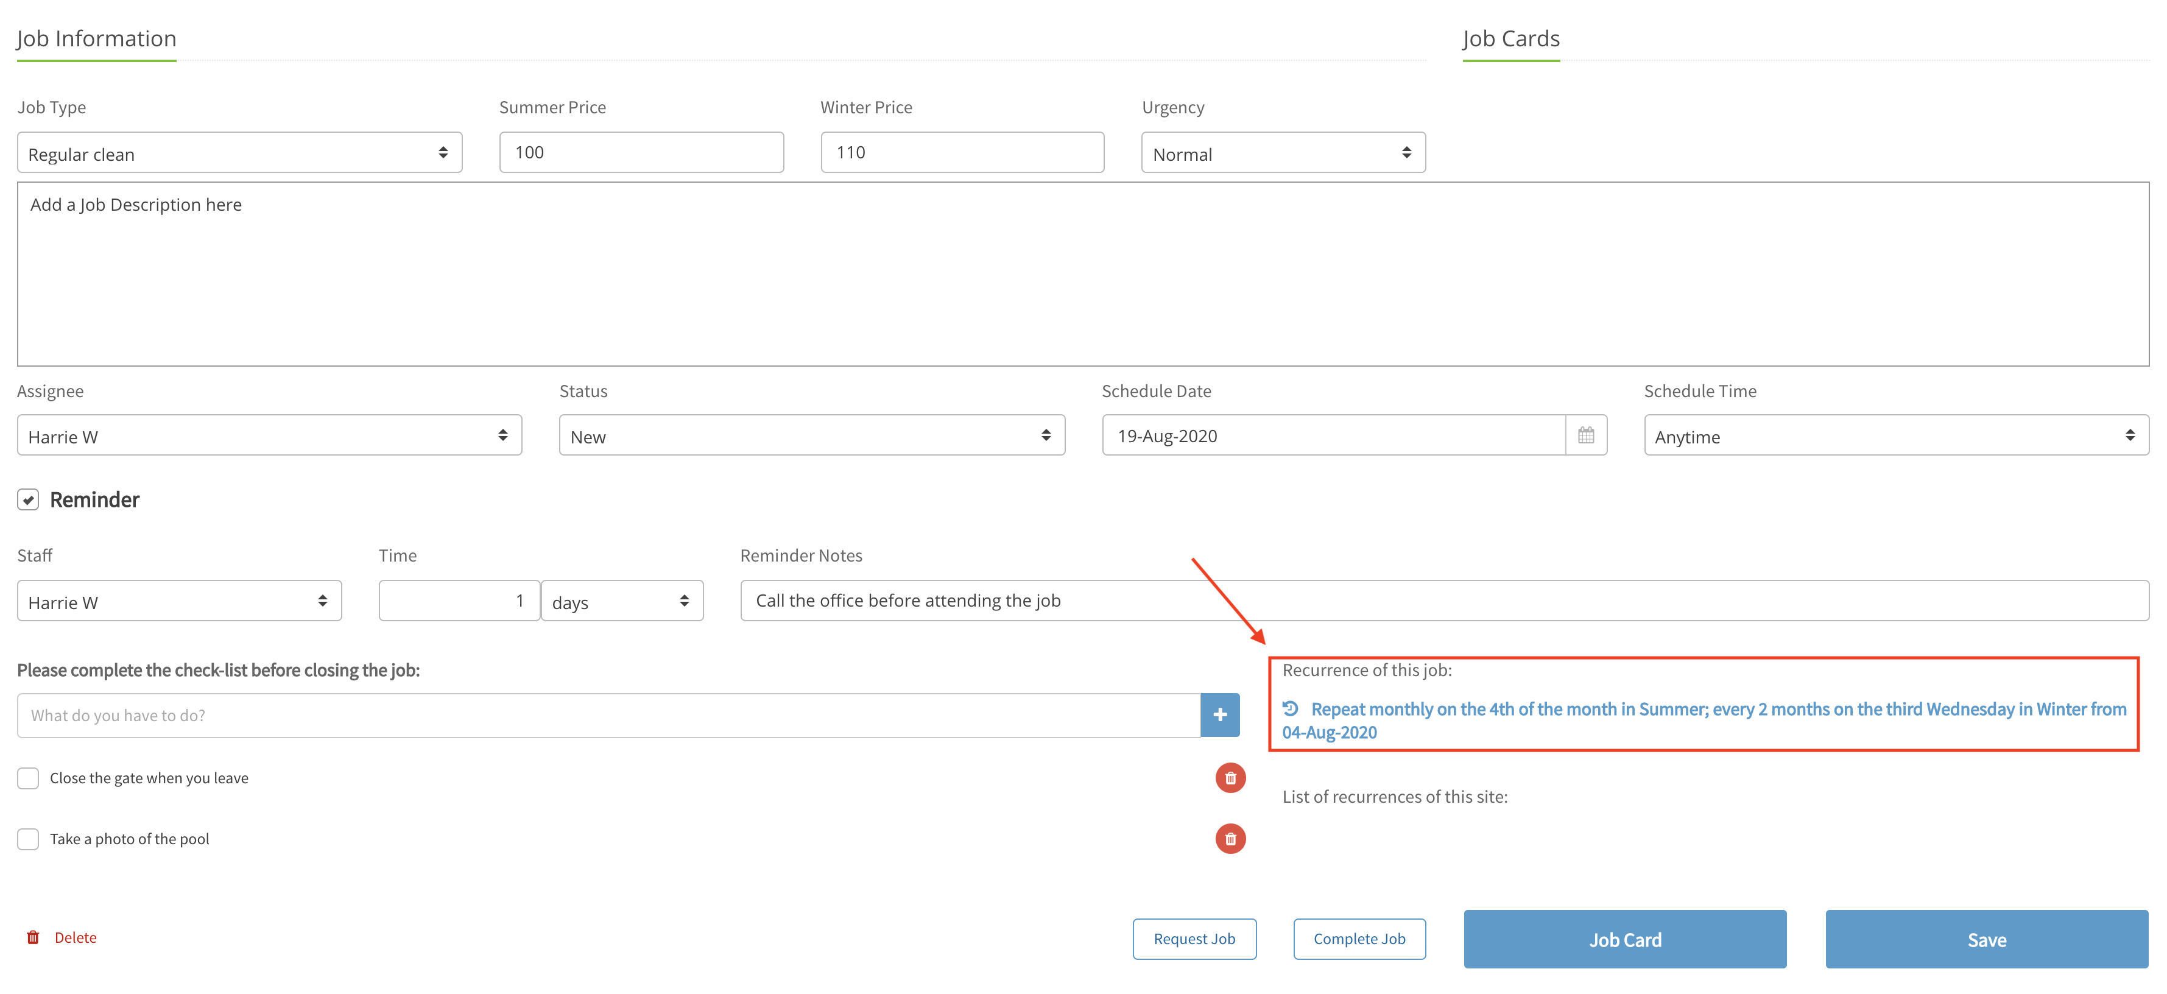Image resolution: width=2167 pixels, height=994 pixels.
Task: Click the Complete Job button
Action: point(1359,939)
